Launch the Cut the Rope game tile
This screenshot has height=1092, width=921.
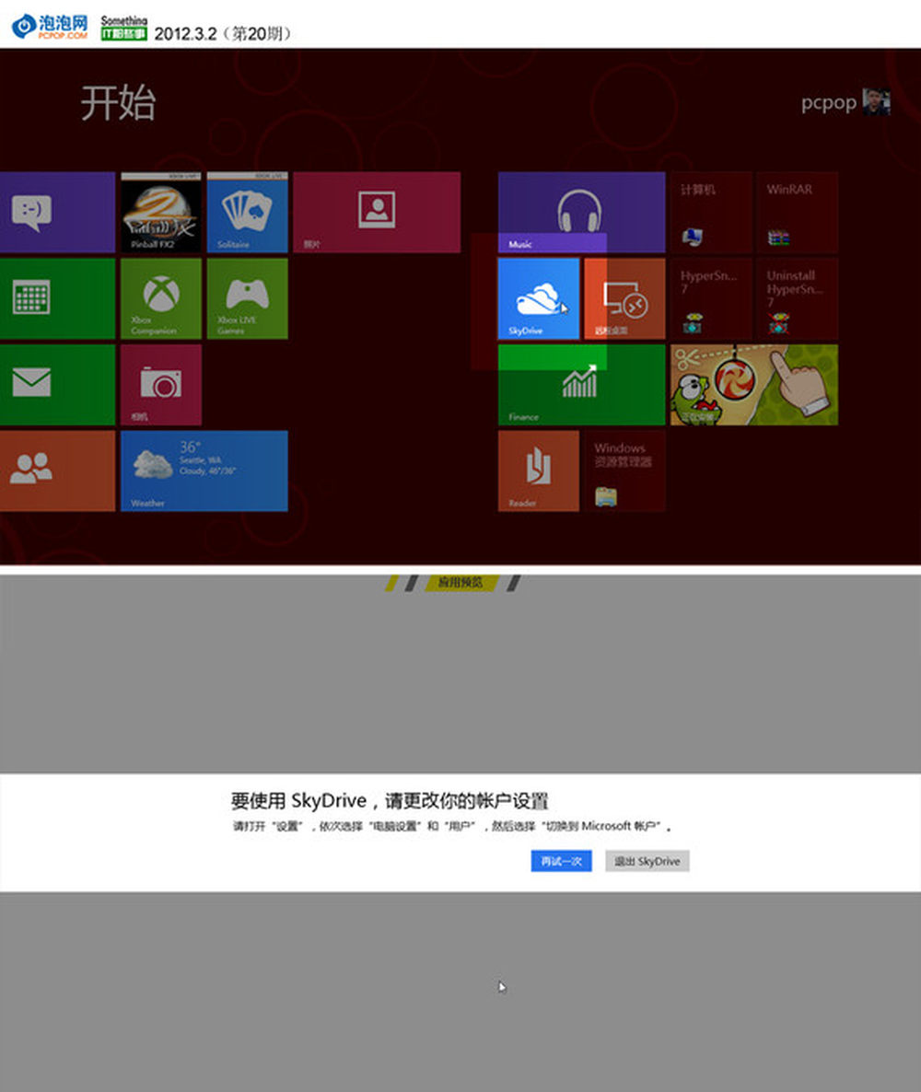click(x=754, y=385)
